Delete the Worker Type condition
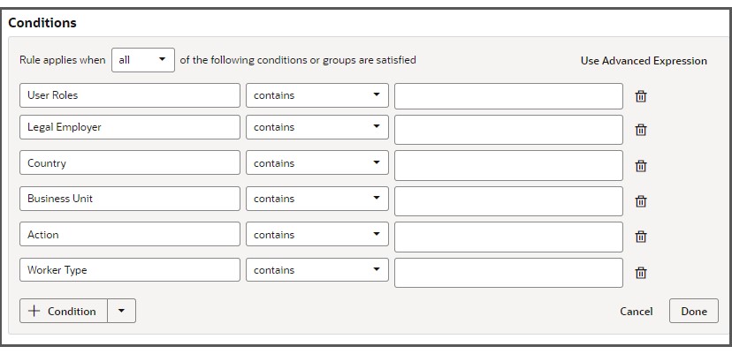Viewport: 732px width, 354px height. tap(641, 273)
